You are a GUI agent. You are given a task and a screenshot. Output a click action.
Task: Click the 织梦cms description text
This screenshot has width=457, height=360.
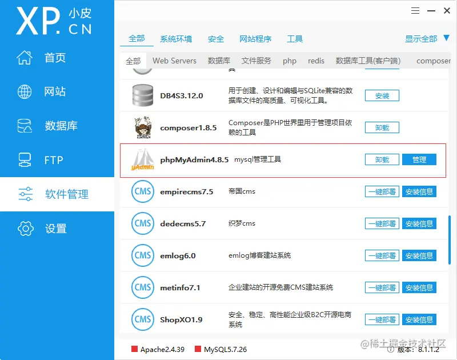tap(242, 223)
